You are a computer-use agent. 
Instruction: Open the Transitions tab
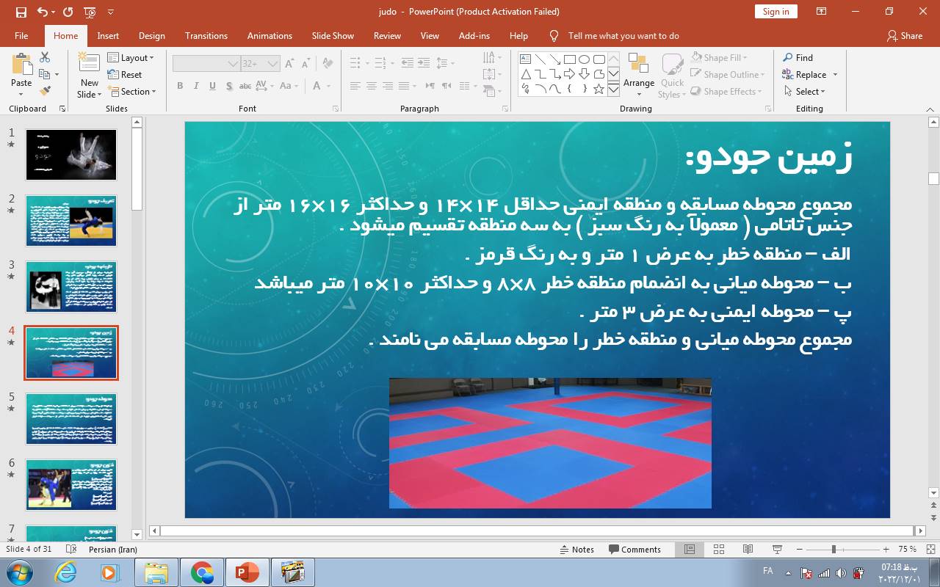tap(206, 36)
